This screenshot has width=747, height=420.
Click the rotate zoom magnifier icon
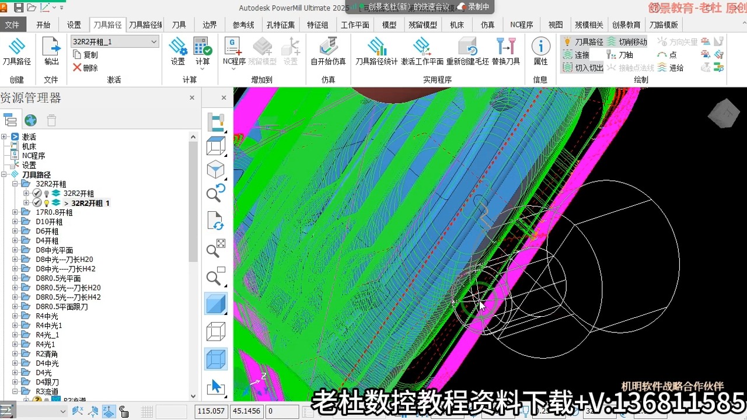click(x=216, y=193)
